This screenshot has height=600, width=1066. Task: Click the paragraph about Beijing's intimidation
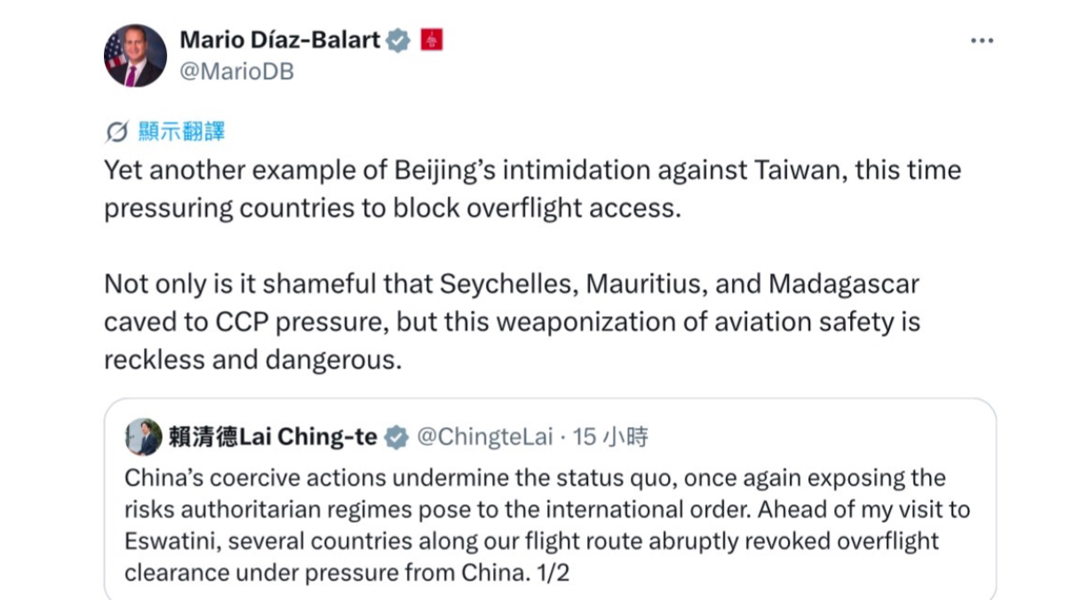point(532,188)
